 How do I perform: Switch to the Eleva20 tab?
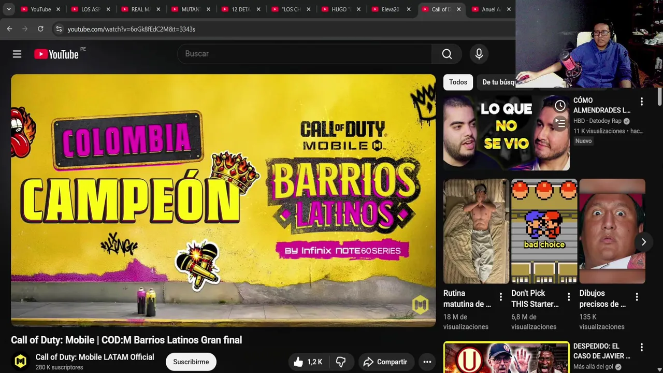(x=390, y=9)
